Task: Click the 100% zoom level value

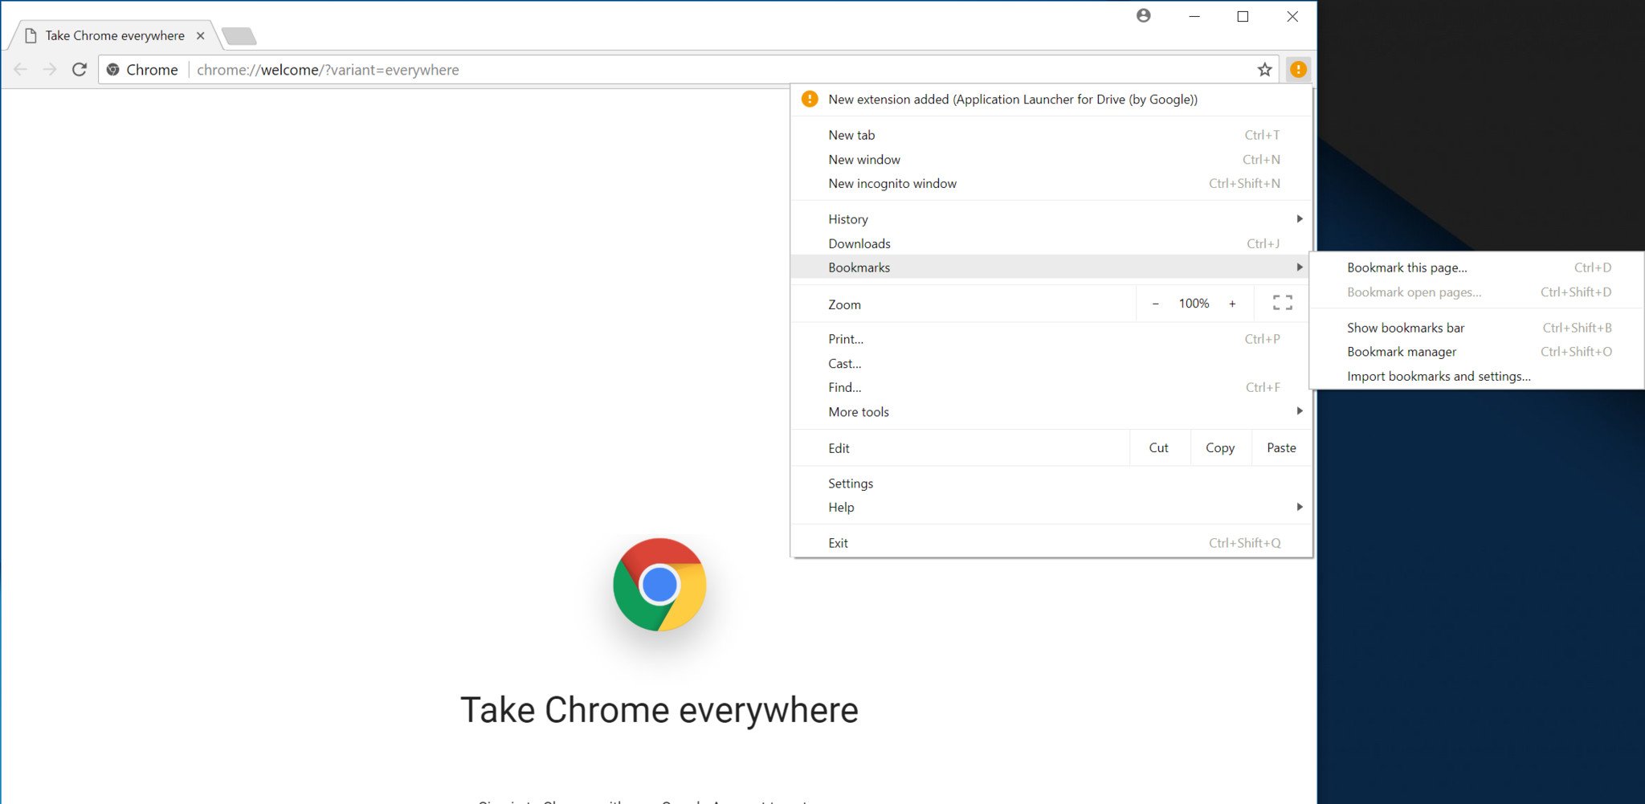Action: (1194, 304)
